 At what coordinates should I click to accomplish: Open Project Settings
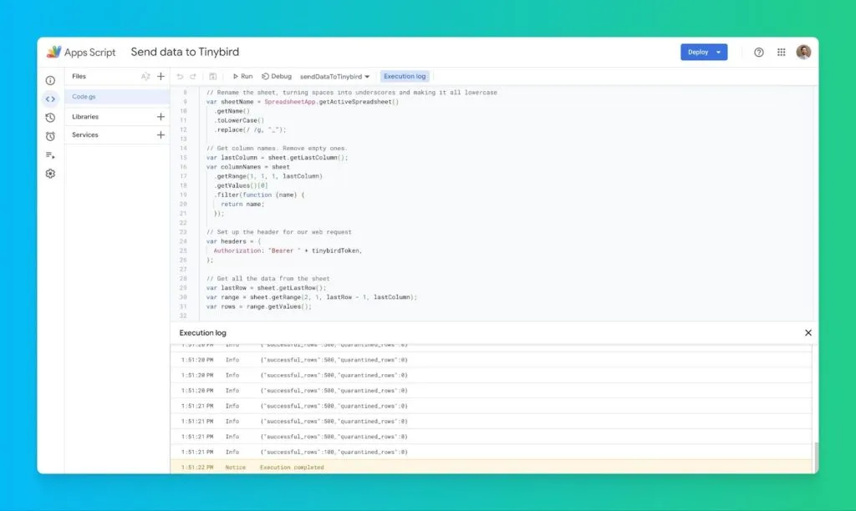click(x=51, y=174)
